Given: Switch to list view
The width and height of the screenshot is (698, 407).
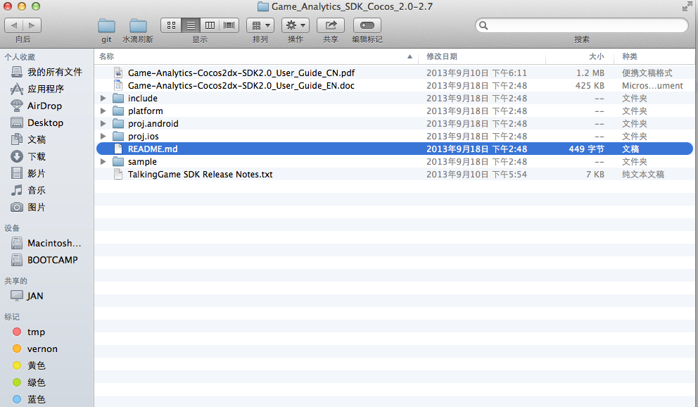Looking at the screenshot, I should pyautogui.click(x=191, y=25).
